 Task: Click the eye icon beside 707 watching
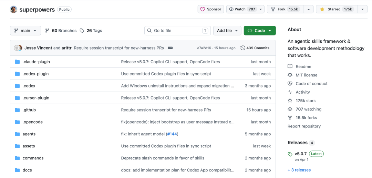coord(290,109)
